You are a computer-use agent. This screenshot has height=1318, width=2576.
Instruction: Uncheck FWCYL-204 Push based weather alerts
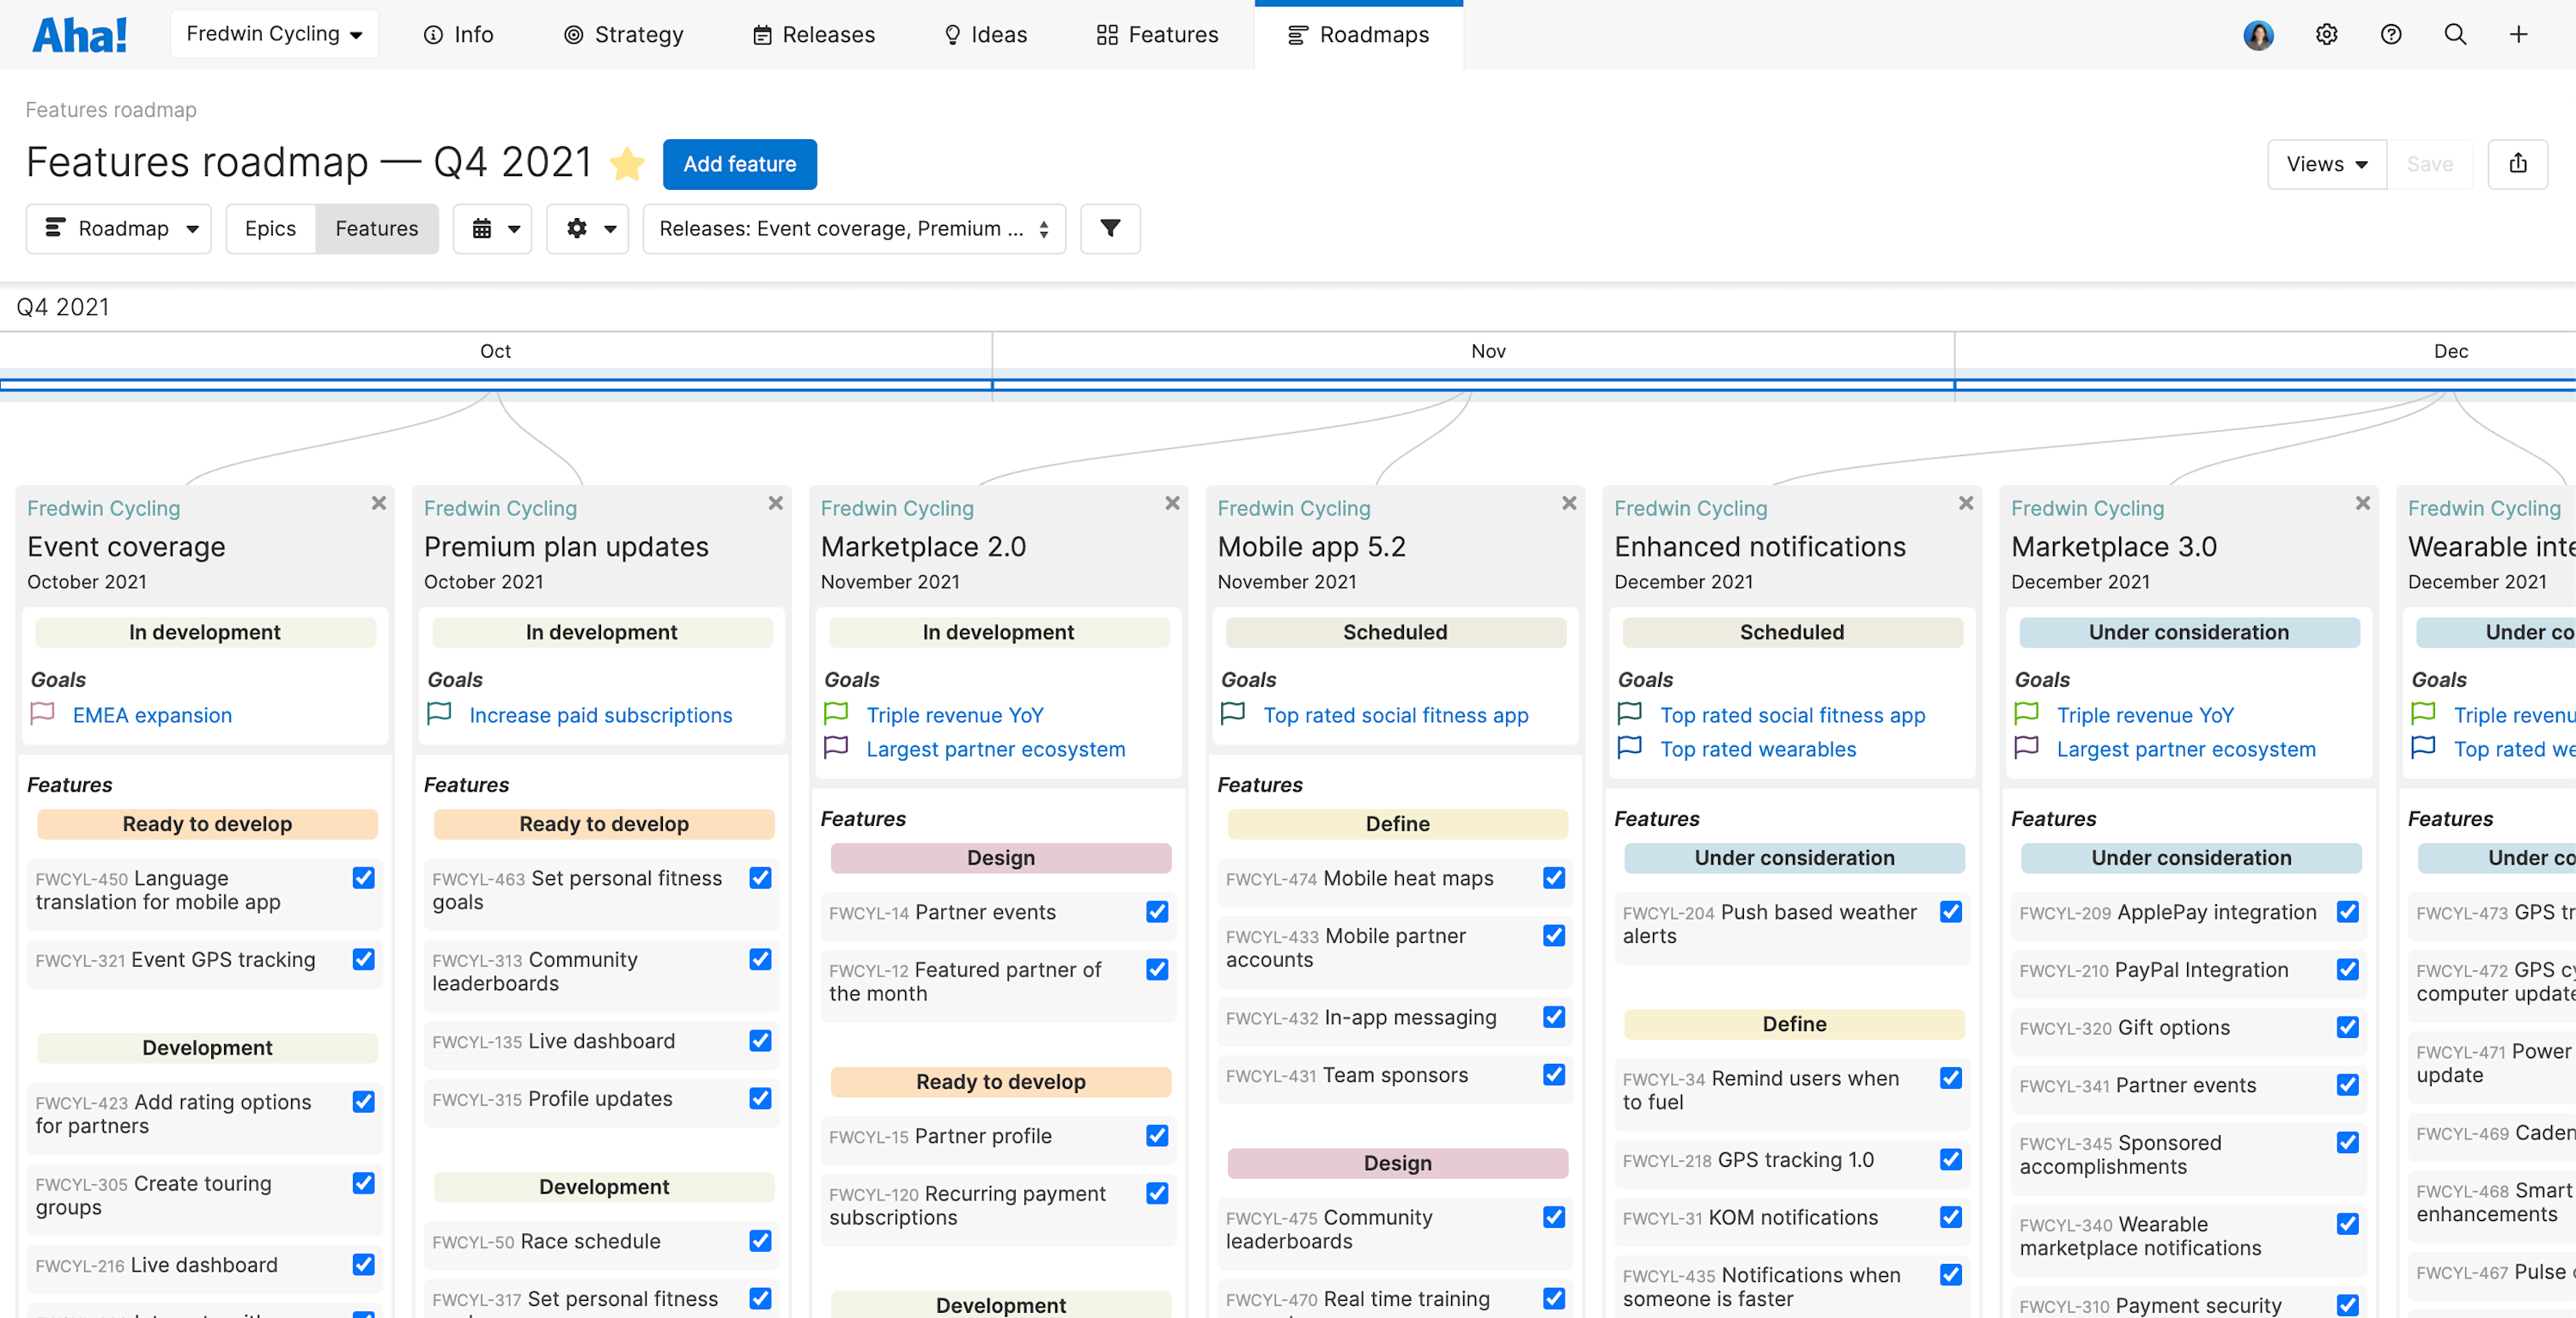[x=1951, y=912]
